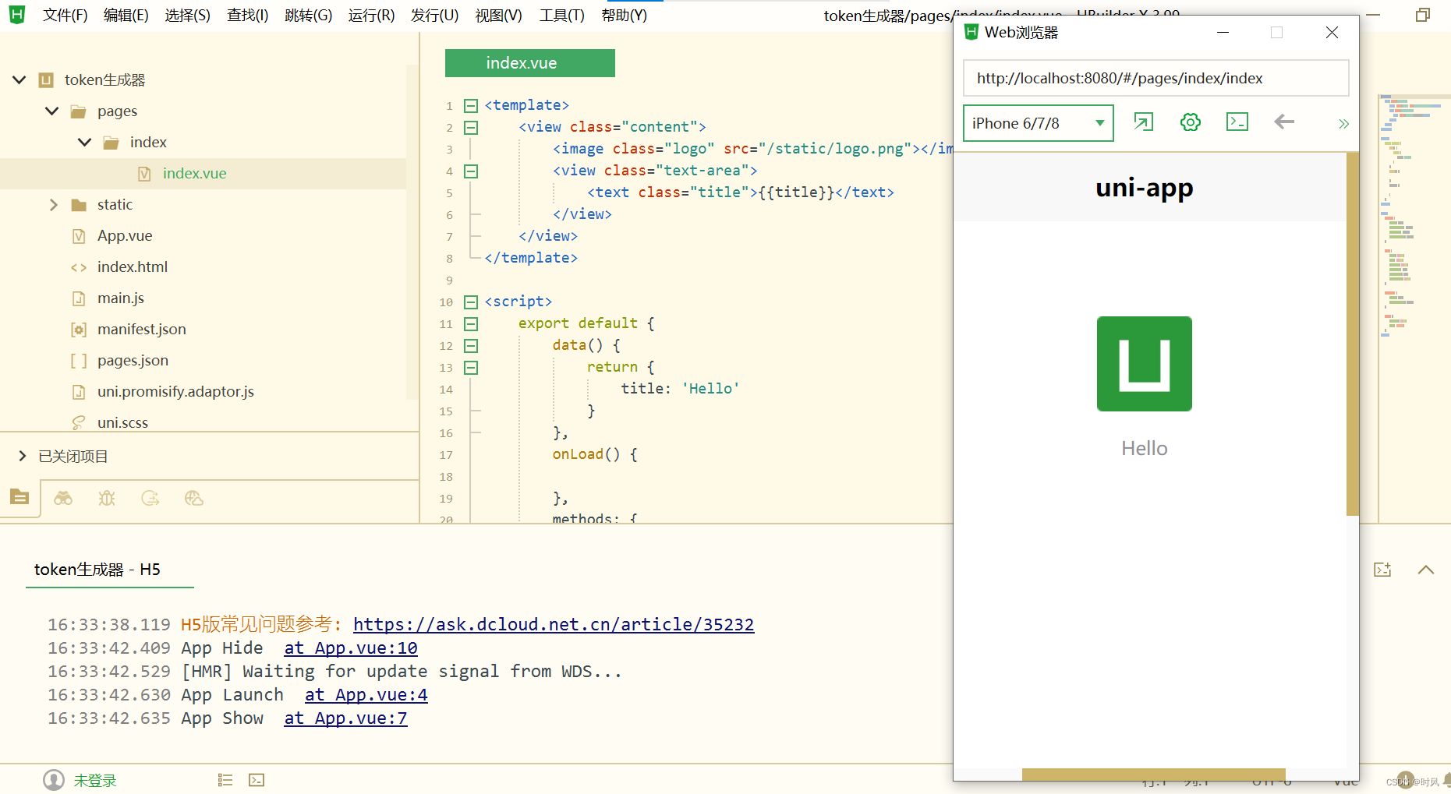Collapse the token生成器 project tree
The image size is (1451, 794).
click(19, 79)
